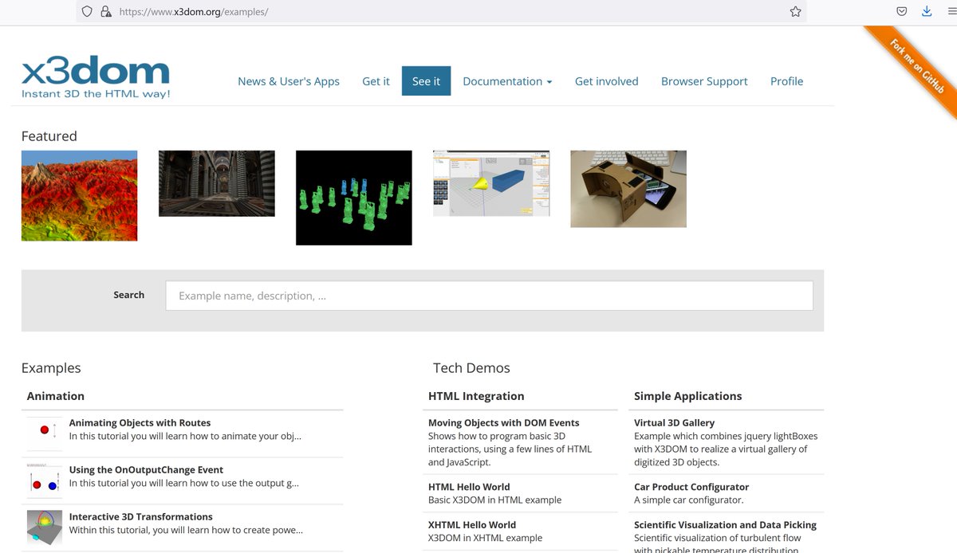957x553 pixels.
Task: Navigate to Browser Support
Action: [704, 81]
